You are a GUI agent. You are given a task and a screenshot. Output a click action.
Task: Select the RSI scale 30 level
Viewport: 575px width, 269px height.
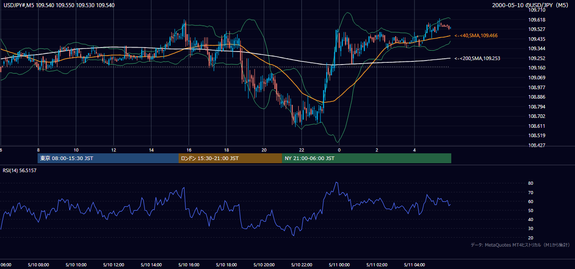(530, 229)
